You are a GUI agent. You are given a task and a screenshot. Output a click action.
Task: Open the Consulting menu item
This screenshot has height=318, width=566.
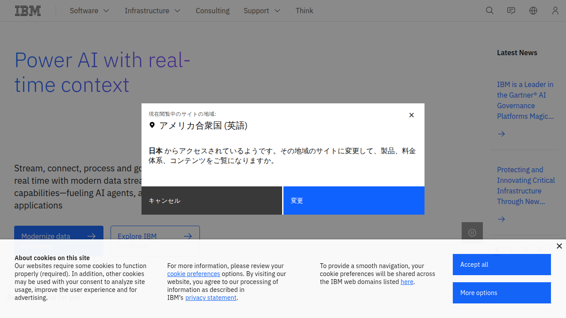click(213, 11)
